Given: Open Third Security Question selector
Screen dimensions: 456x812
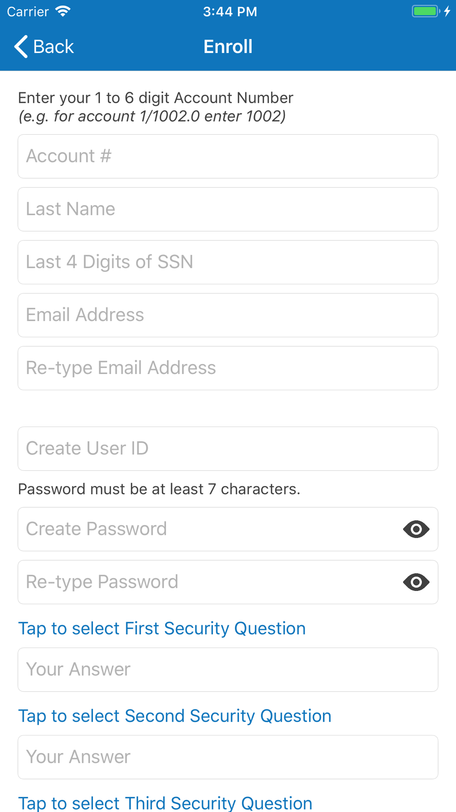Looking at the screenshot, I should coord(165,803).
